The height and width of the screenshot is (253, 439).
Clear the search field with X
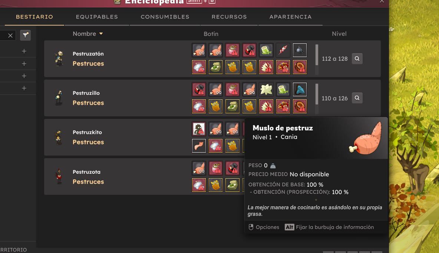tap(10, 36)
